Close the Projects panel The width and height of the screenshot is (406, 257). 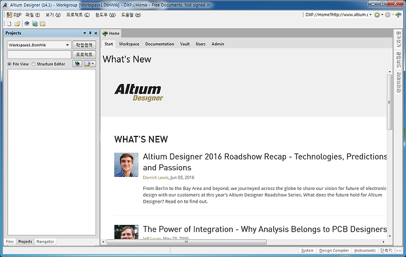96,33
